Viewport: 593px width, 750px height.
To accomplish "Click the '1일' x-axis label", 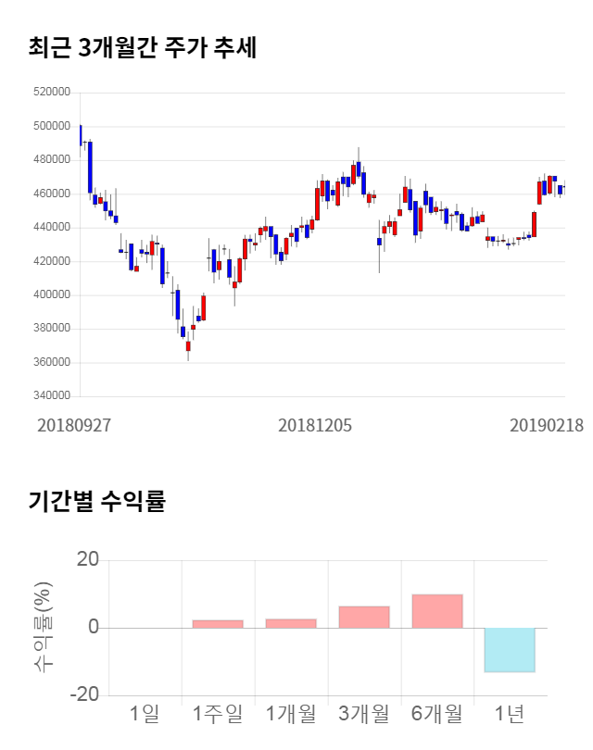I will click(145, 714).
